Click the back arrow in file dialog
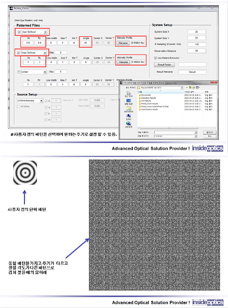228x308 pixels. (x=187, y=88)
